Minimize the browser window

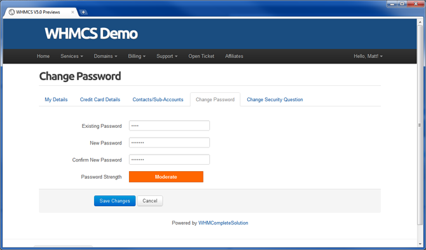point(392,4)
